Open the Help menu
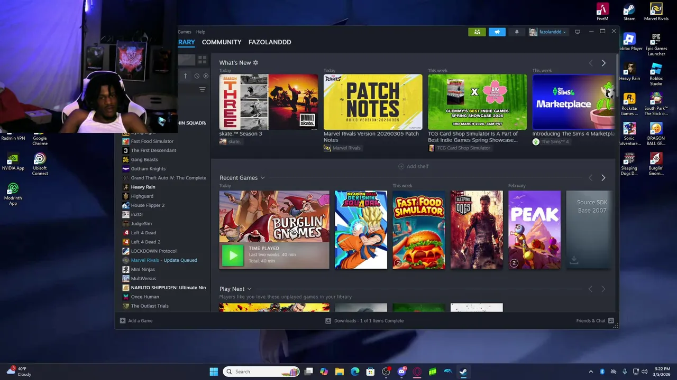Image resolution: width=677 pixels, height=380 pixels. (x=200, y=32)
